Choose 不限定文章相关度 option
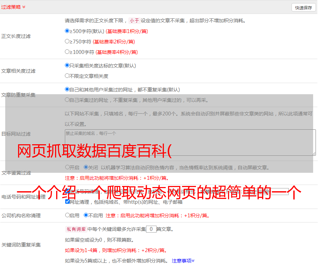Screen dimensions: 318x267 pos(67,76)
